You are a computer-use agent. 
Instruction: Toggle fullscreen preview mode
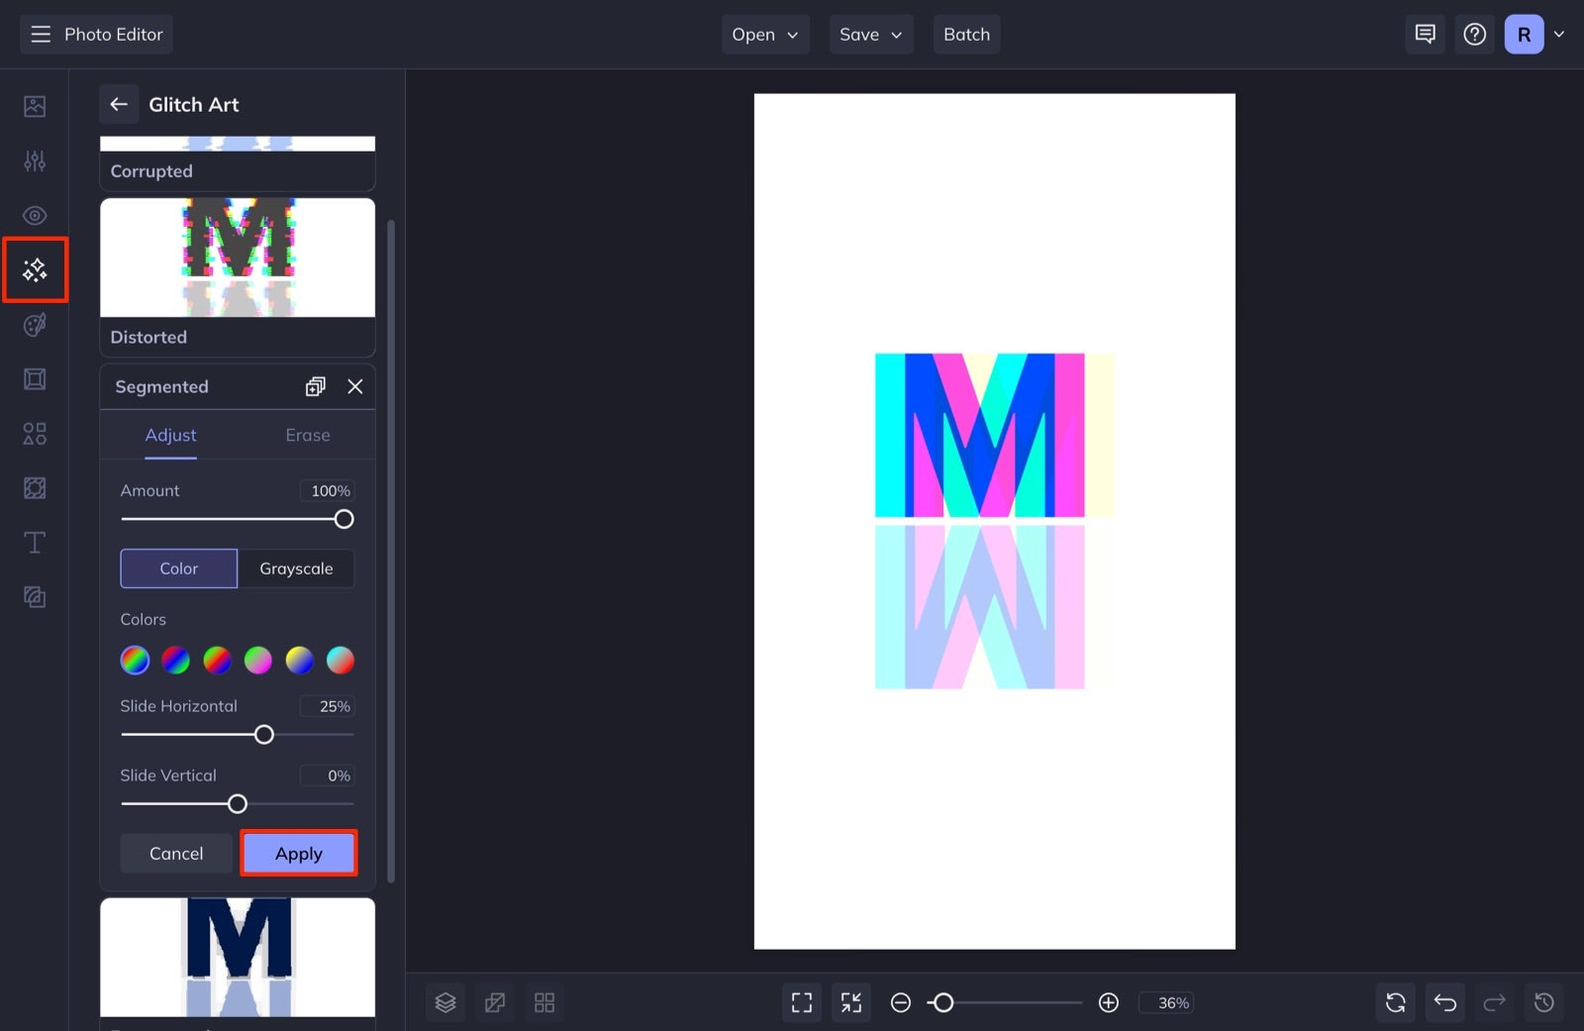pyautogui.click(x=801, y=1002)
